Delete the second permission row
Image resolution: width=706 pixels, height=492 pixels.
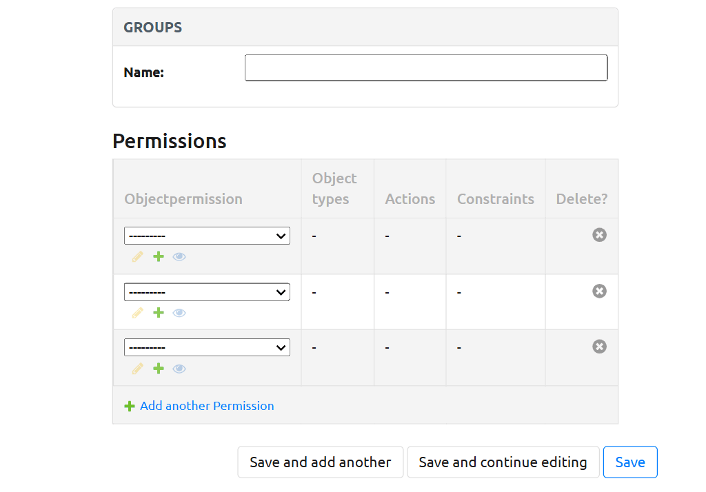(600, 291)
